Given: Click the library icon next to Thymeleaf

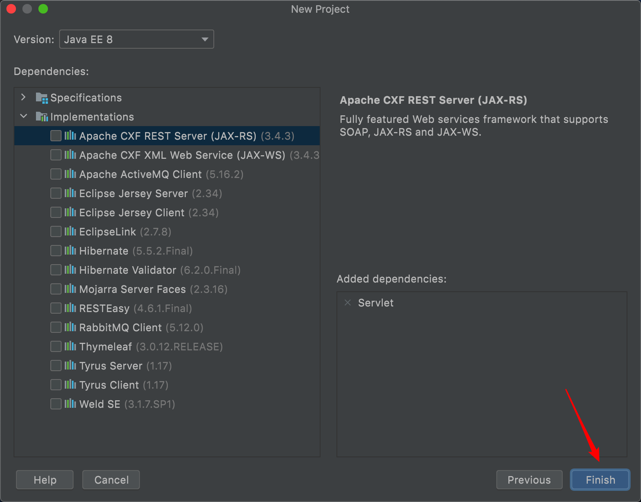Looking at the screenshot, I should [70, 347].
